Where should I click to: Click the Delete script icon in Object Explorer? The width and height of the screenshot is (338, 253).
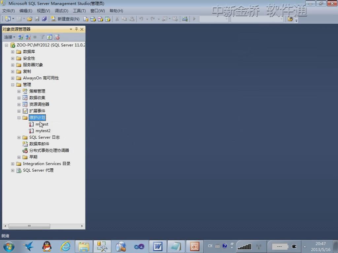click(57, 37)
